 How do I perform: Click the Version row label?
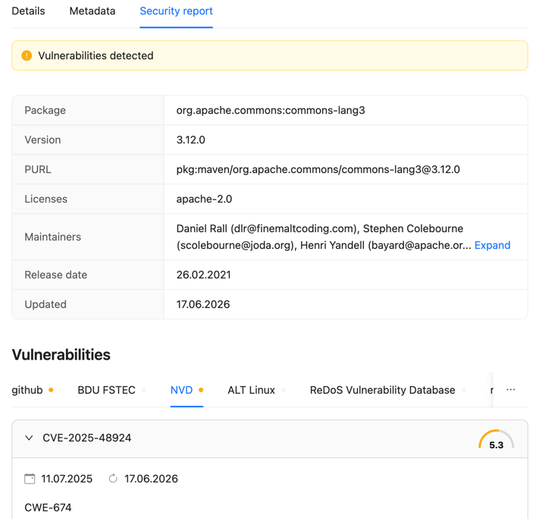(x=42, y=140)
